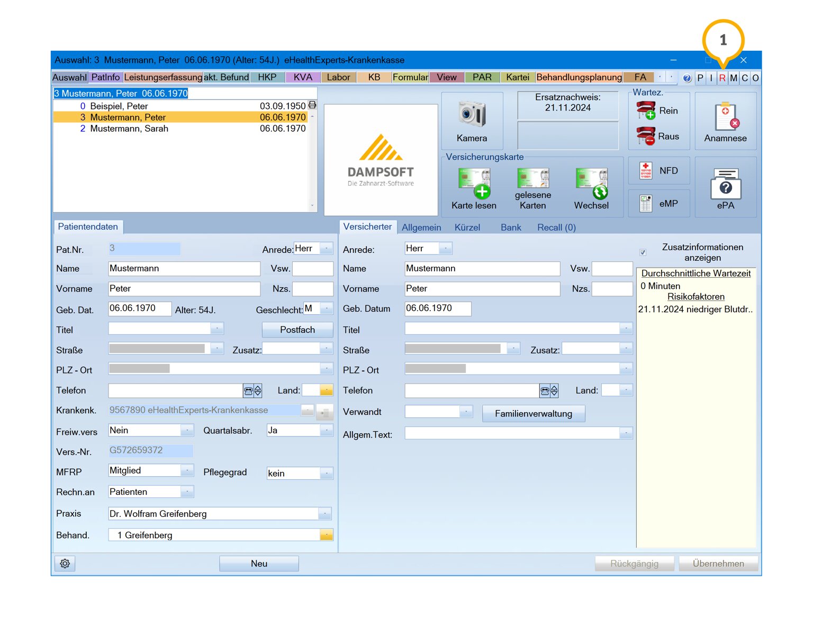813x627 pixels.
Task: Switch to the Allgemein tab
Action: [421, 228]
